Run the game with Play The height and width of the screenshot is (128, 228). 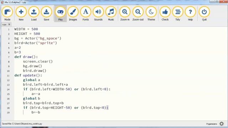pyautogui.click(x=60, y=14)
